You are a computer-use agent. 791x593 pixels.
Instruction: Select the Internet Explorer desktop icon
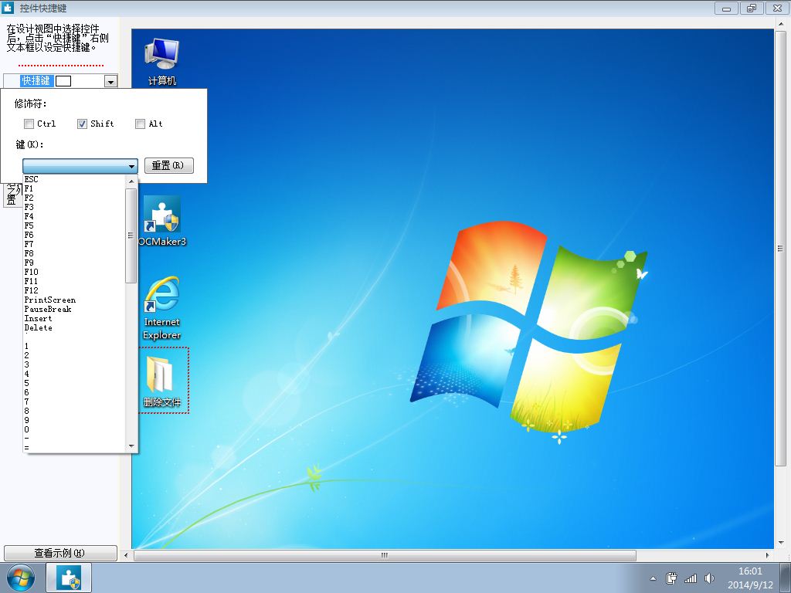(161, 308)
